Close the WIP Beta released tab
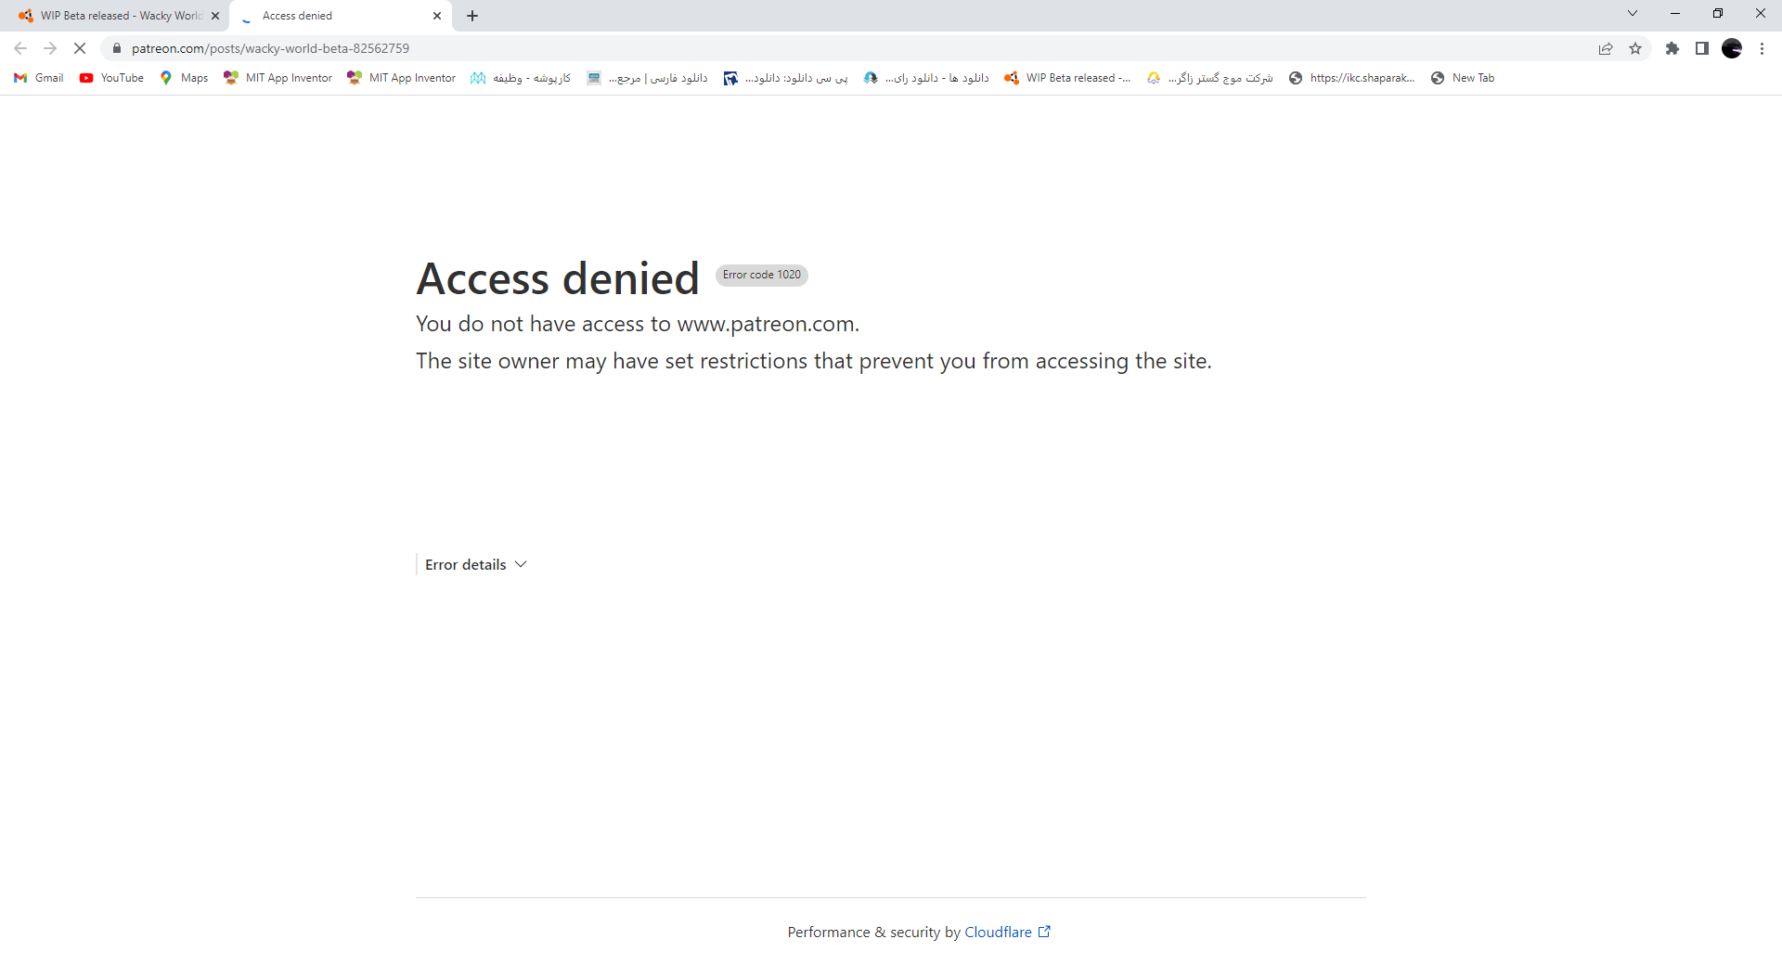 pyautogui.click(x=215, y=16)
